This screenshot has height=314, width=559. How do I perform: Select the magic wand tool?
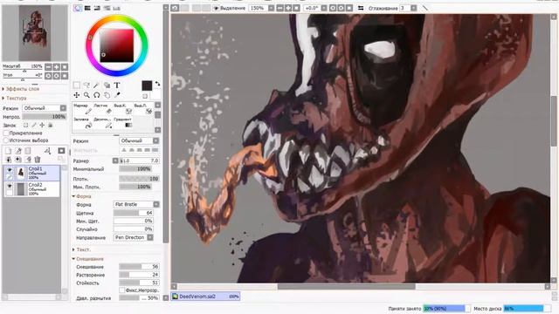[x=97, y=85]
